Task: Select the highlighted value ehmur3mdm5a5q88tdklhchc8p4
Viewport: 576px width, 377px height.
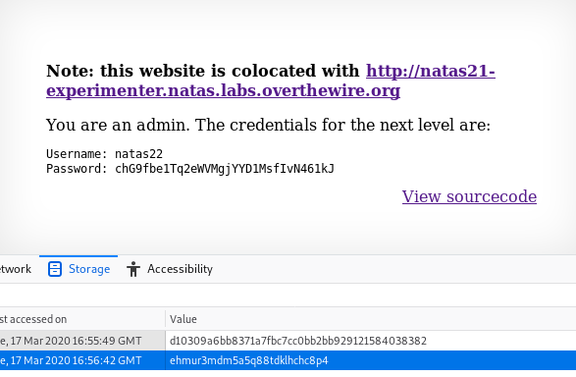Action: point(248,360)
